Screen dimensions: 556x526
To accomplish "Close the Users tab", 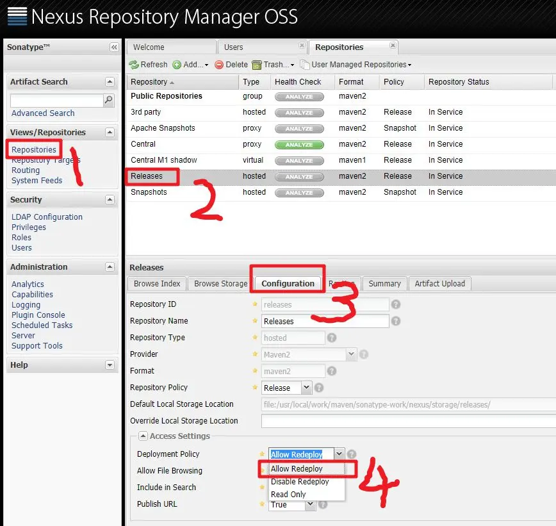I will [x=302, y=45].
